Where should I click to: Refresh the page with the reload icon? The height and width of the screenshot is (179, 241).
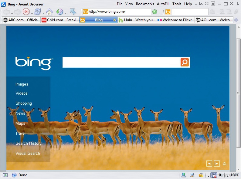click(38, 12)
